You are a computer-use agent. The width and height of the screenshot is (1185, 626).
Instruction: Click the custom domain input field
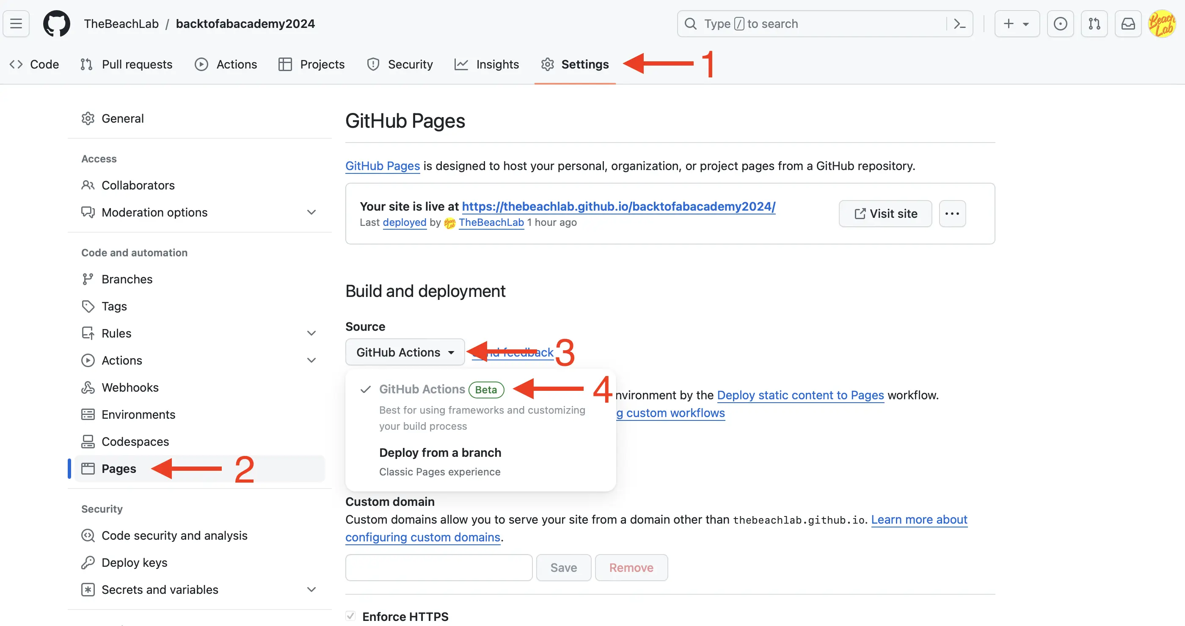[x=439, y=568]
